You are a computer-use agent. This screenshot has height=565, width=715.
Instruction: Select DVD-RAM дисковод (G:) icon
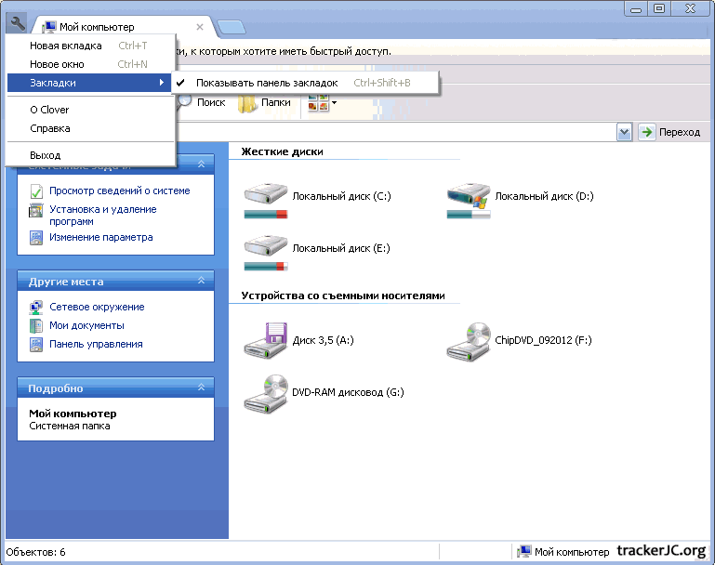(x=266, y=393)
